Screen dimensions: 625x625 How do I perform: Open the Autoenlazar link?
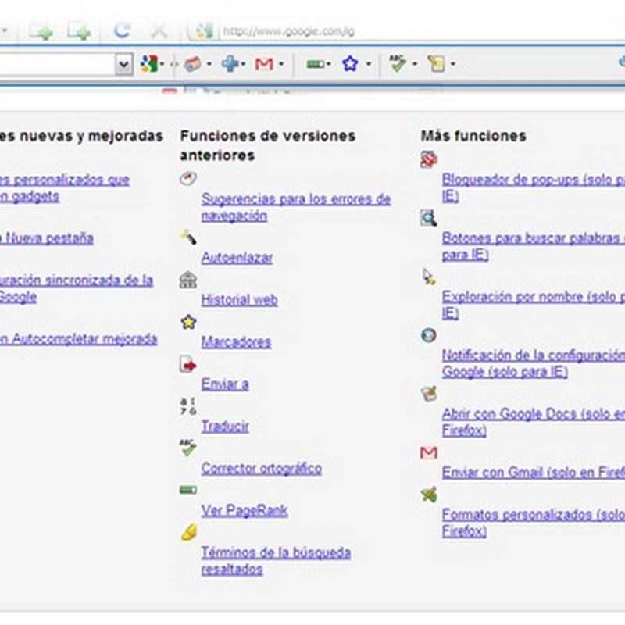(237, 257)
